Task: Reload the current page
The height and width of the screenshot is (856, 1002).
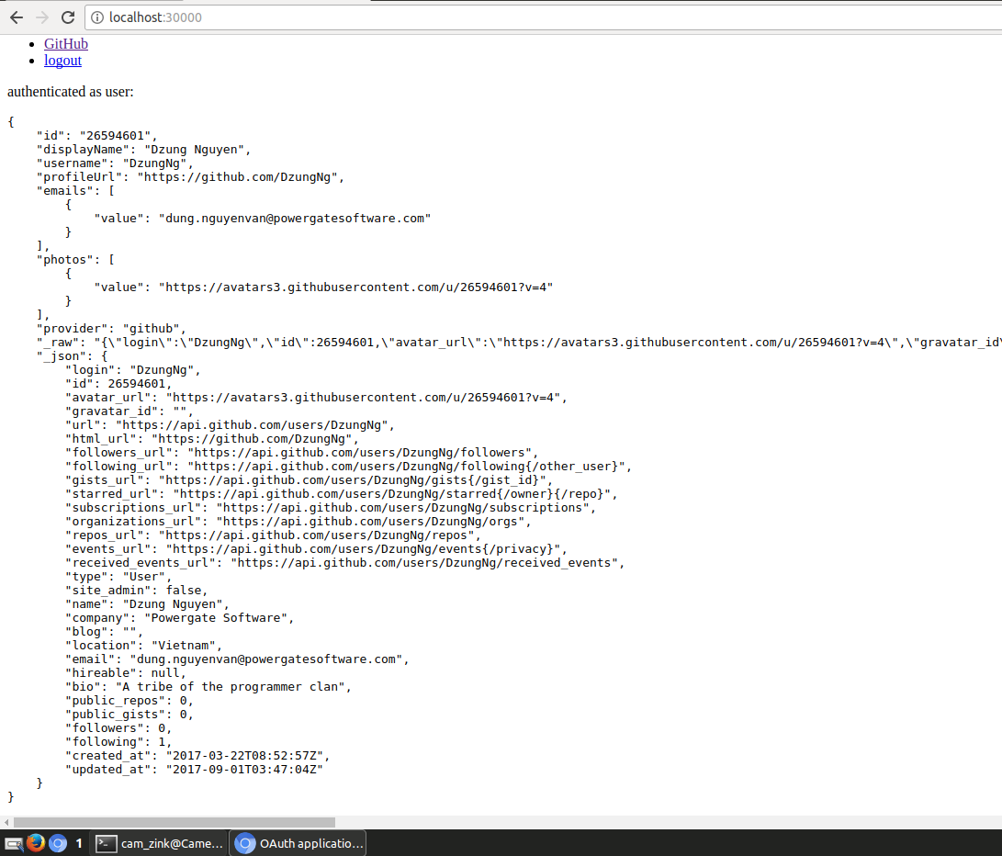Action: pos(66,17)
